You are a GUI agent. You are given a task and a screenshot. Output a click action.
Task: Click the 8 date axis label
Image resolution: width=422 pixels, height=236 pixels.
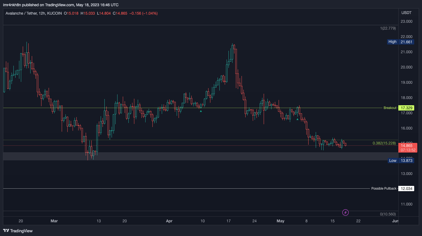pyautogui.click(x=306, y=221)
